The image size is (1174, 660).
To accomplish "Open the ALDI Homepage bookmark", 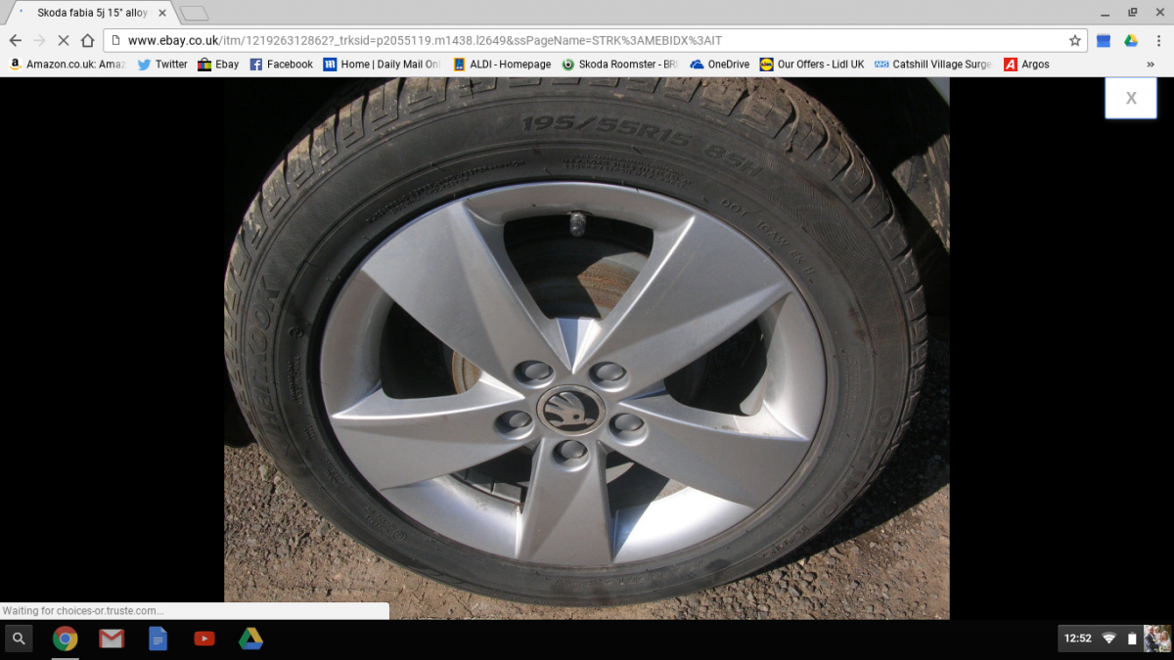I will pyautogui.click(x=502, y=65).
